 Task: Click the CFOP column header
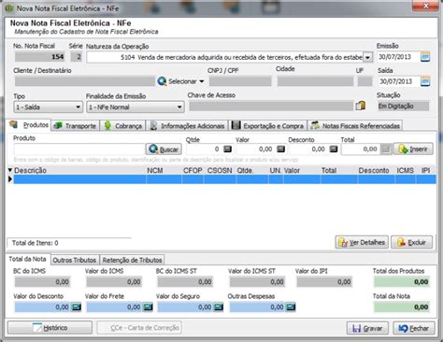193,170
